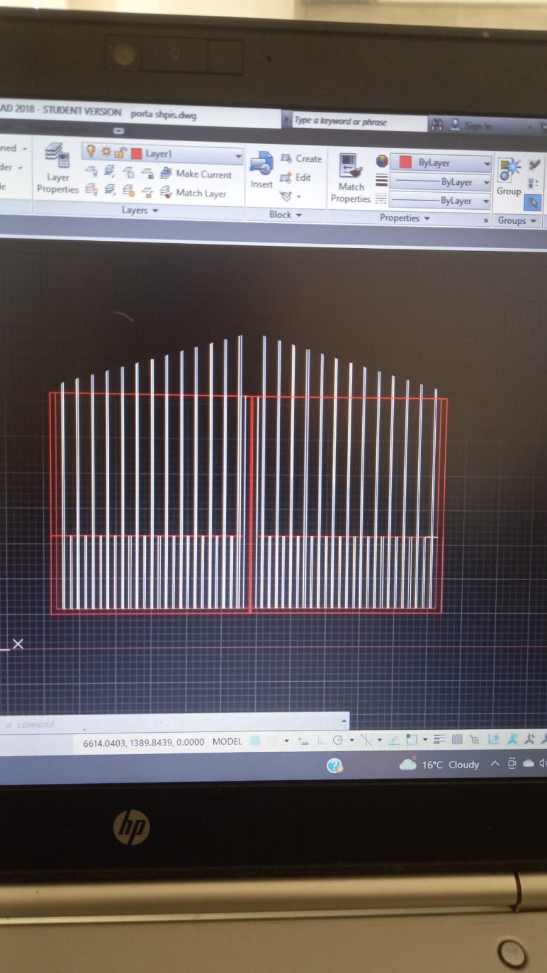The image size is (547, 973).
Task: Click the Insert block icon
Action: [261, 170]
